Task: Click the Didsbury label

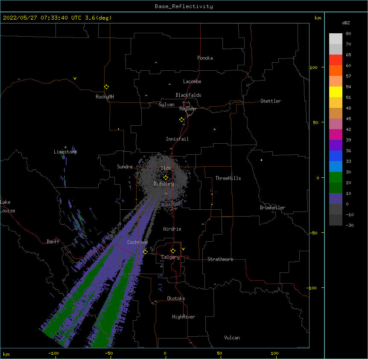Action: point(164,184)
